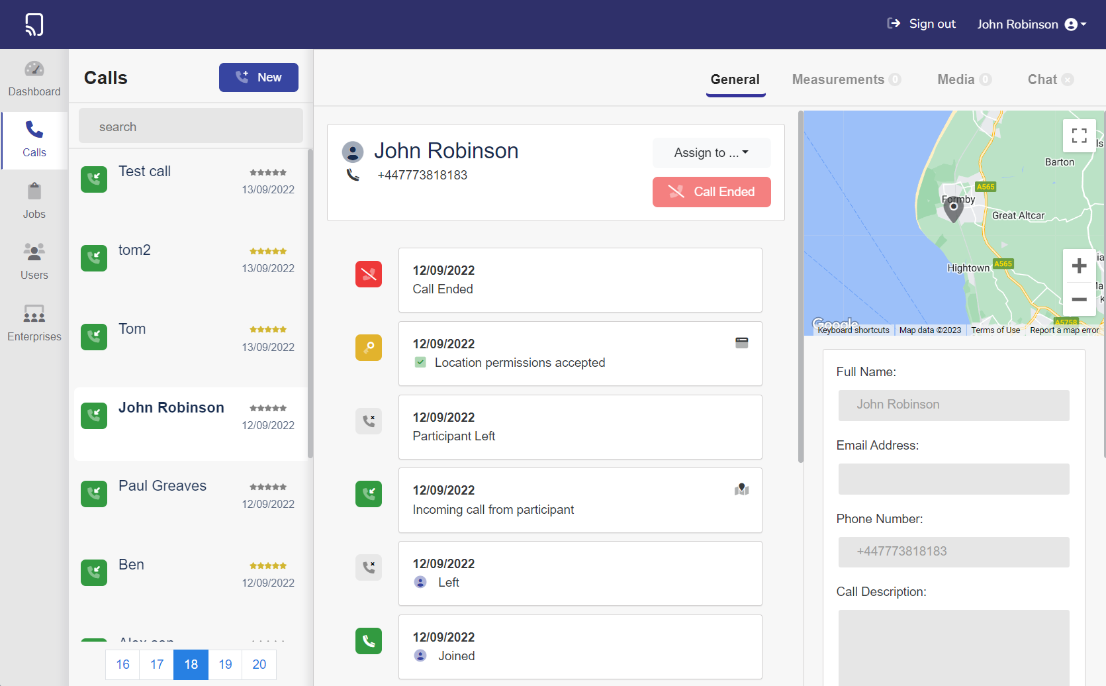Open the Users section
1106x686 pixels.
pos(34,262)
